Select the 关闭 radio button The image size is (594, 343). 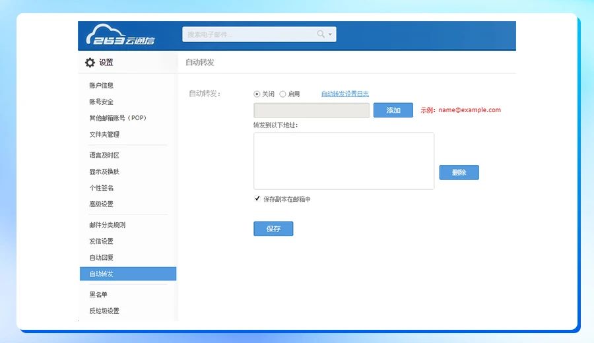(x=257, y=94)
